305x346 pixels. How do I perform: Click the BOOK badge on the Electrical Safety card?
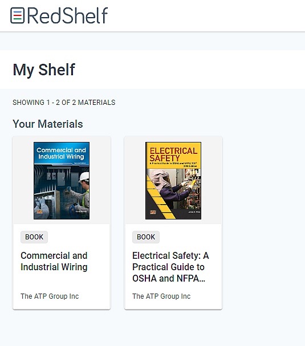(146, 237)
